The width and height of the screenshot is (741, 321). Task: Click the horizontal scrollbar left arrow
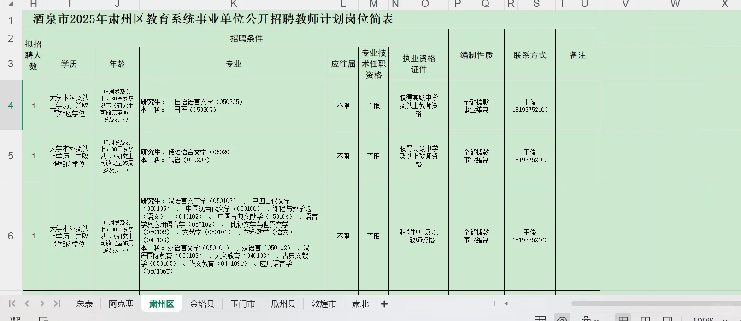tap(506, 303)
